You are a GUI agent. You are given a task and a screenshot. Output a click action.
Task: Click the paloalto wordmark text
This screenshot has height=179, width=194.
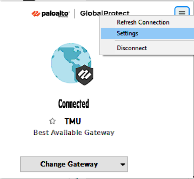tap(55, 13)
